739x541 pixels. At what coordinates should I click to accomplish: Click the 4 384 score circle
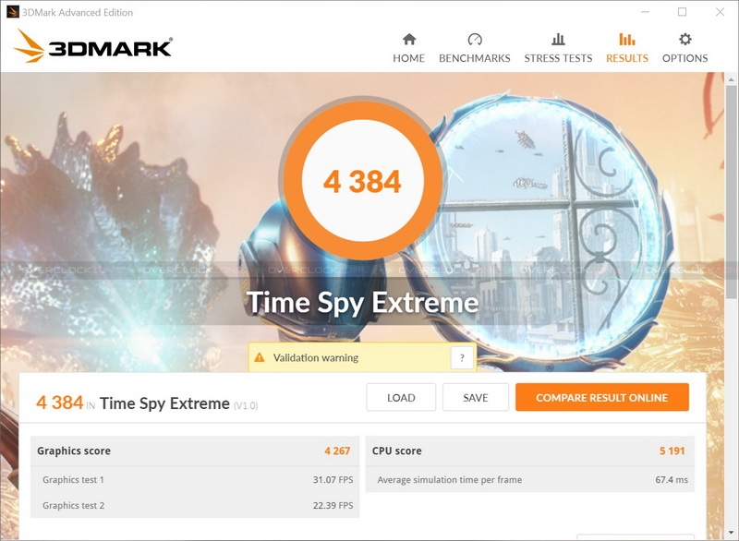pos(362,179)
